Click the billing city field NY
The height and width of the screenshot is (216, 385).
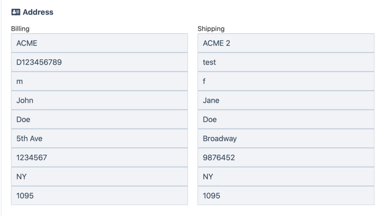99,177
